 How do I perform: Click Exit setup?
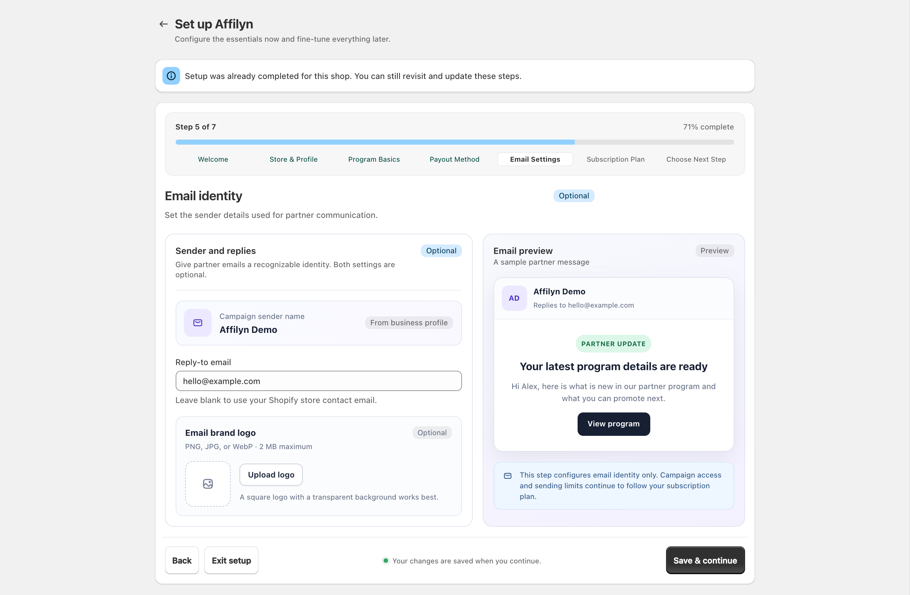click(231, 560)
